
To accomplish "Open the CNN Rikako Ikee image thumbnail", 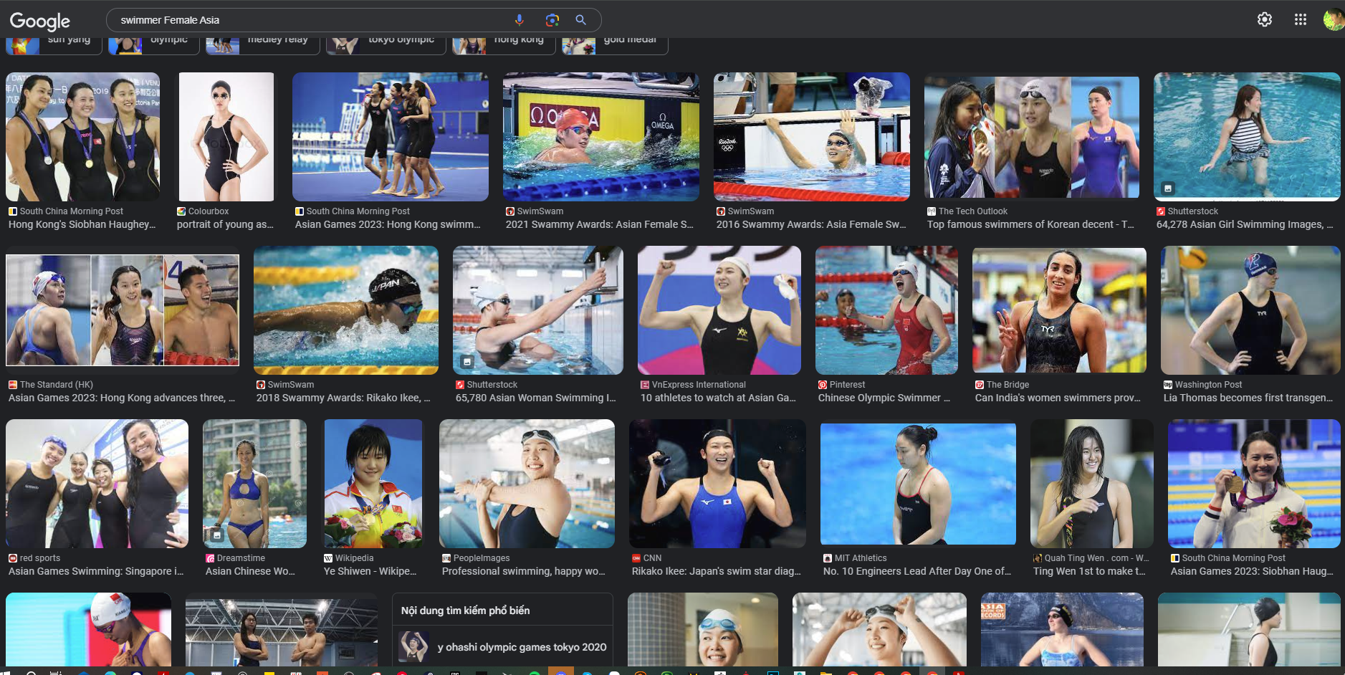I will (717, 484).
